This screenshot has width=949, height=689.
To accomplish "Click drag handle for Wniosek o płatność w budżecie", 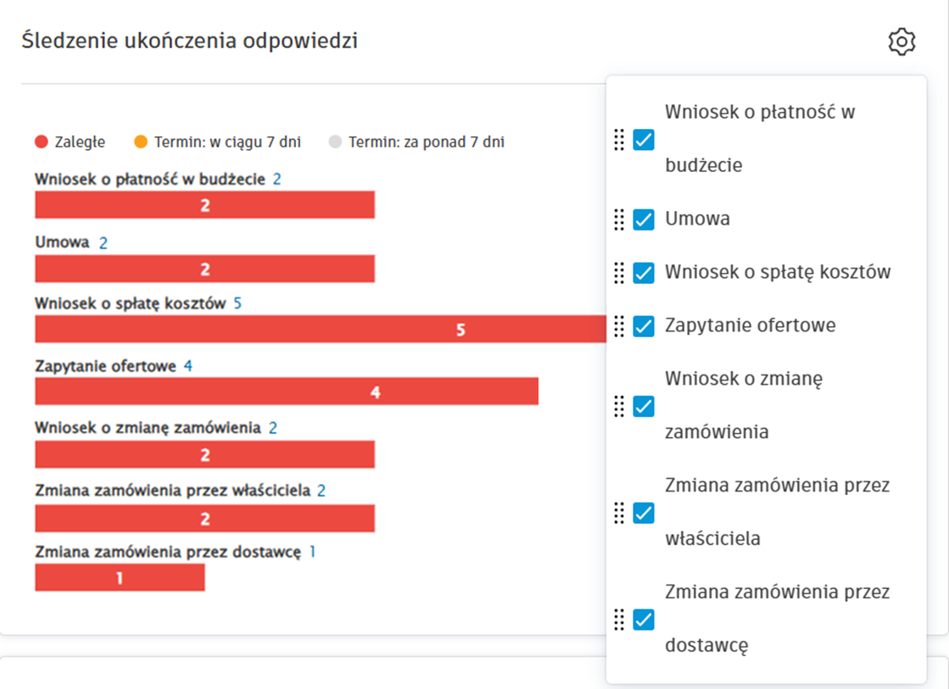I will pos(619,139).
